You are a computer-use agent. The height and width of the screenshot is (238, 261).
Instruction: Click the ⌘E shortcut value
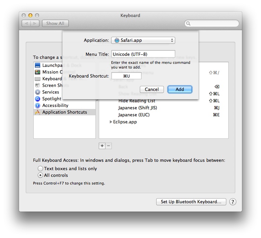pyautogui.click(x=216, y=115)
